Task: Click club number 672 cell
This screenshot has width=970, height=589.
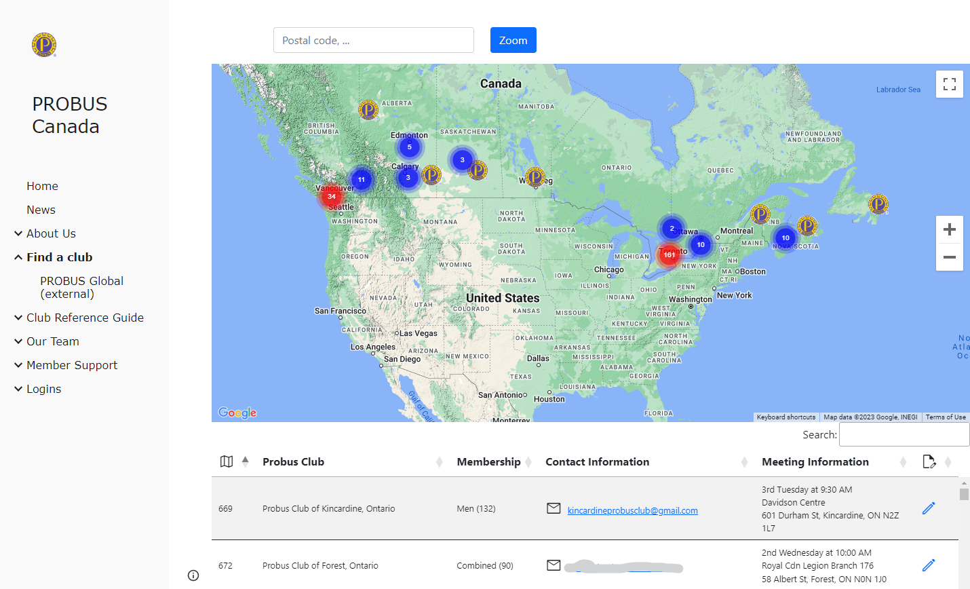Action: point(225,565)
